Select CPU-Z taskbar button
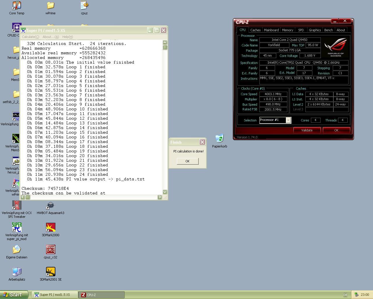Image resolution: width=373 pixels, height=299 pixels. [102, 295]
